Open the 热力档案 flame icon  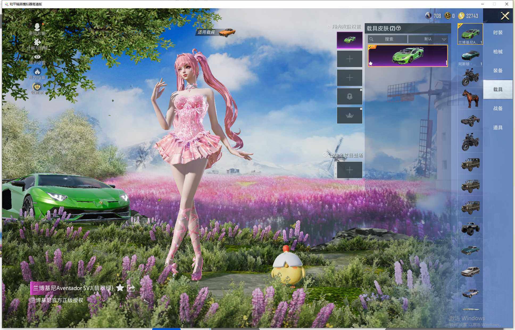[37, 71]
